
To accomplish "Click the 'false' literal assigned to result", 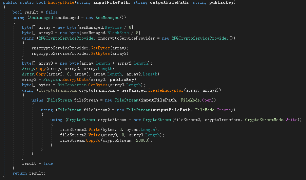I will (x=52, y=12).
